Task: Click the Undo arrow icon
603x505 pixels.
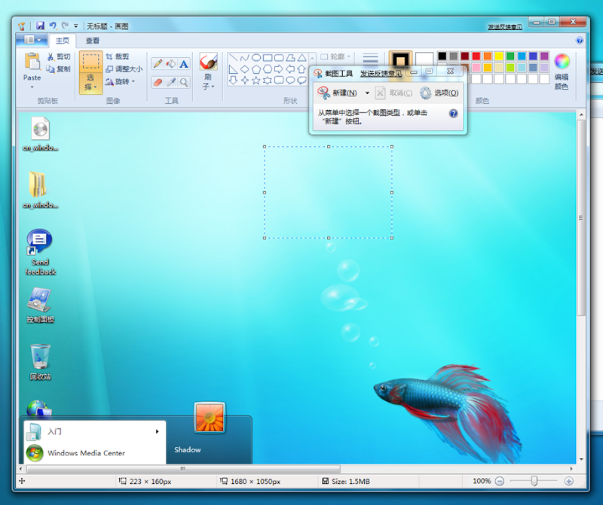Action: [53, 26]
